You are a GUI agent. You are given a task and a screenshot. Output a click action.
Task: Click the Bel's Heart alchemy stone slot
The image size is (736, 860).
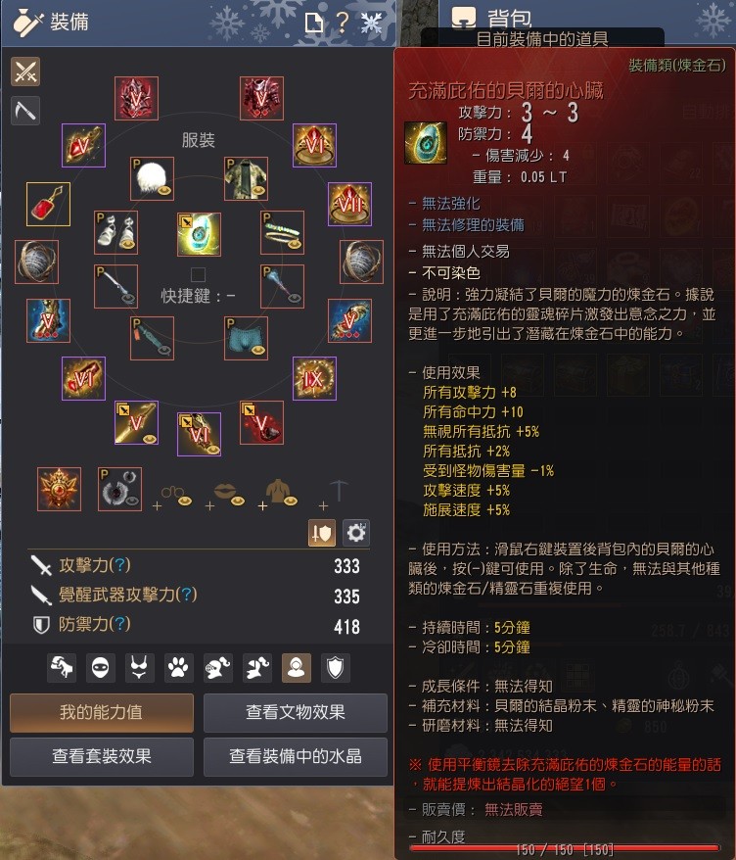coord(199,234)
